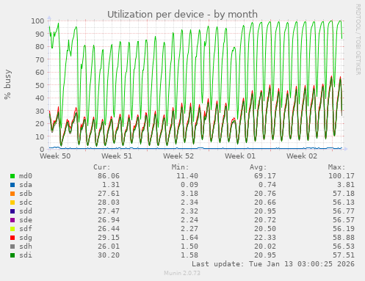This screenshot has width=365, height=281.
Task: Click sdf average value 20.50
Action: (265, 229)
